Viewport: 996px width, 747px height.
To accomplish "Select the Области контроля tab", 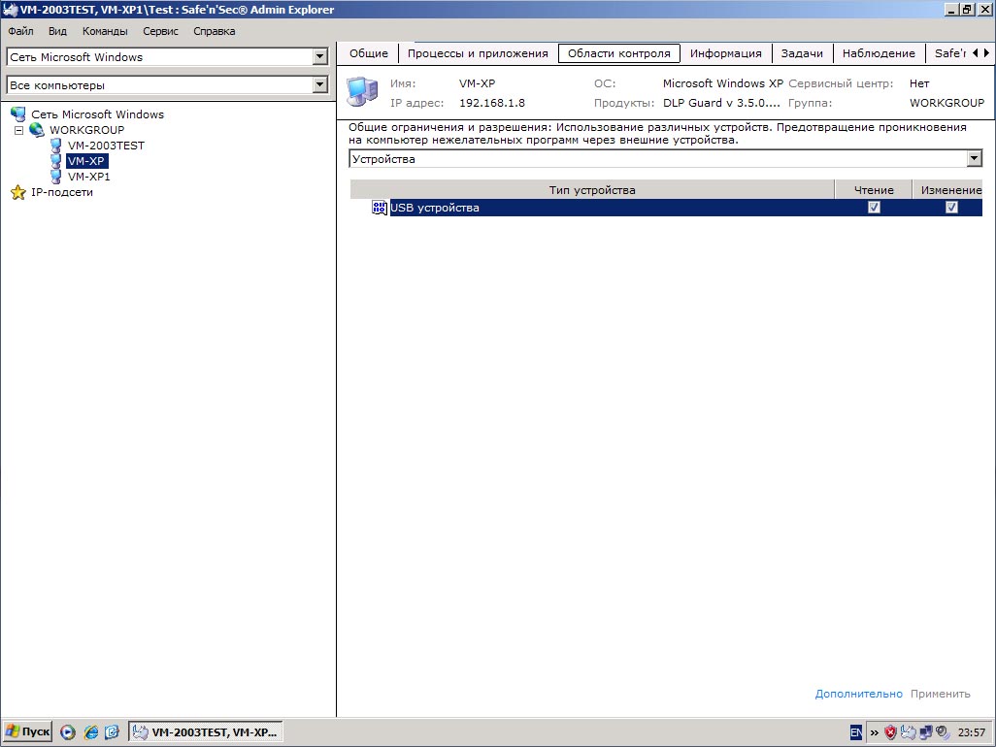I will [618, 53].
